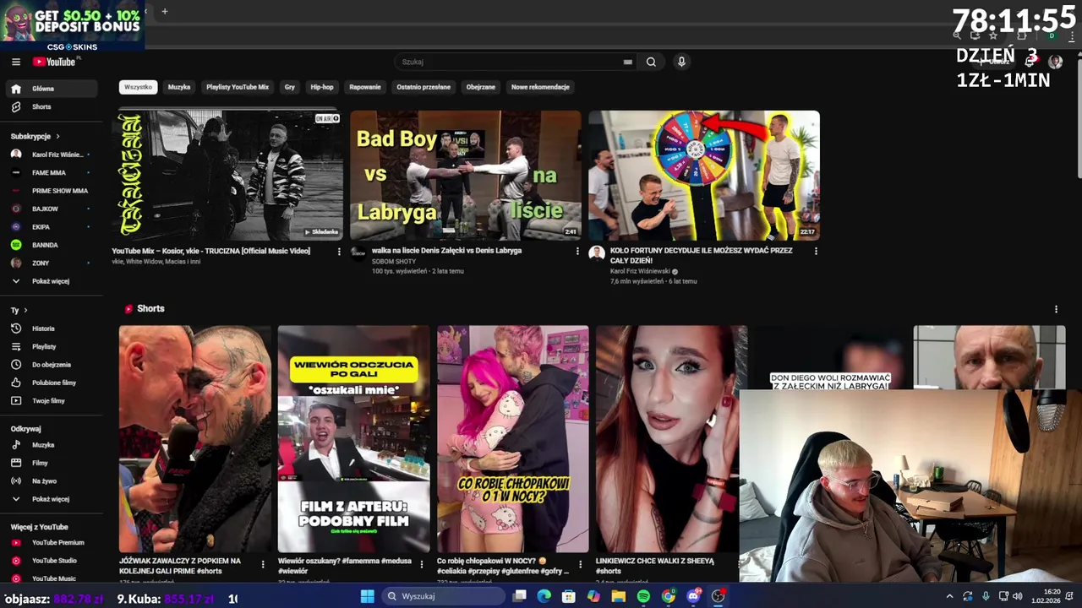1082x608 pixels.
Task: Expand the Subskrypcje section arrow
Action: tap(57, 136)
